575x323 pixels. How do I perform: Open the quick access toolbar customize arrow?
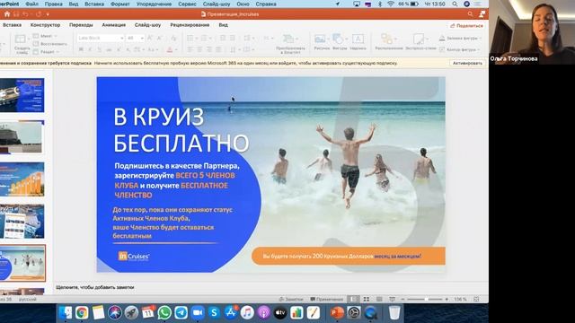(48, 14)
